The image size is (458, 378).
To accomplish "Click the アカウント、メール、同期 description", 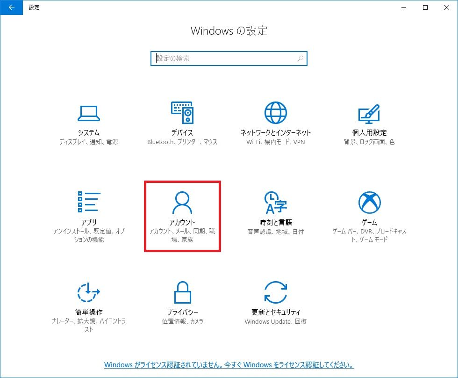I will click(182, 235).
